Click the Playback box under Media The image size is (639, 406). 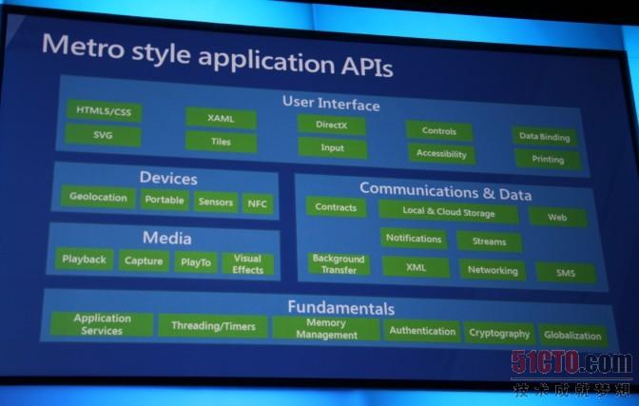[x=86, y=259]
